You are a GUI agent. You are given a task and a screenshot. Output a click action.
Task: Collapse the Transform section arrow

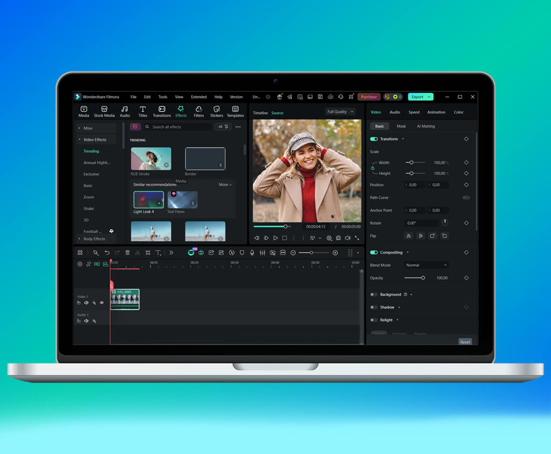(x=403, y=139)
